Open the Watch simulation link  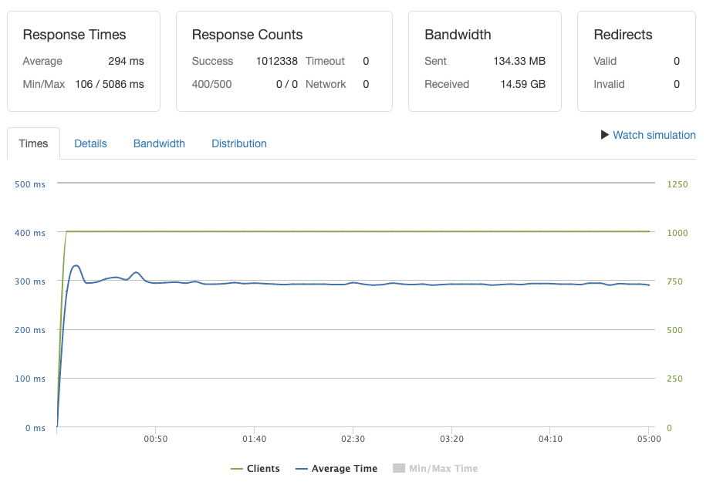pos(654,135)
